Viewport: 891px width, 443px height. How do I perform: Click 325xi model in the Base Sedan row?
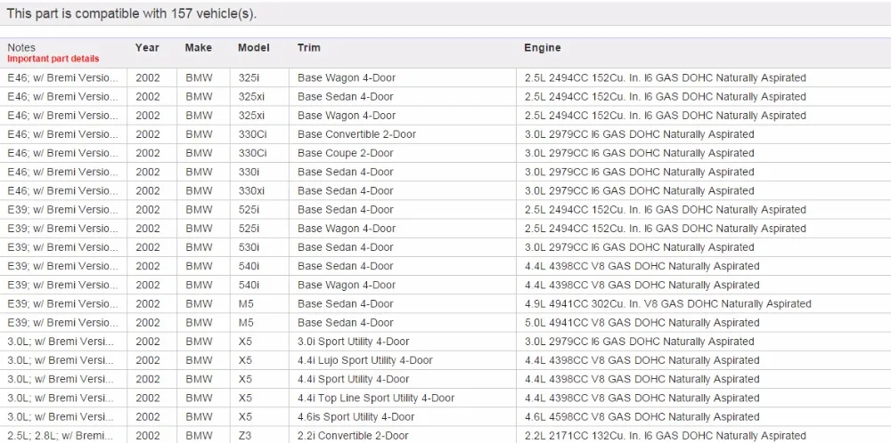click(x=251, y=96)
